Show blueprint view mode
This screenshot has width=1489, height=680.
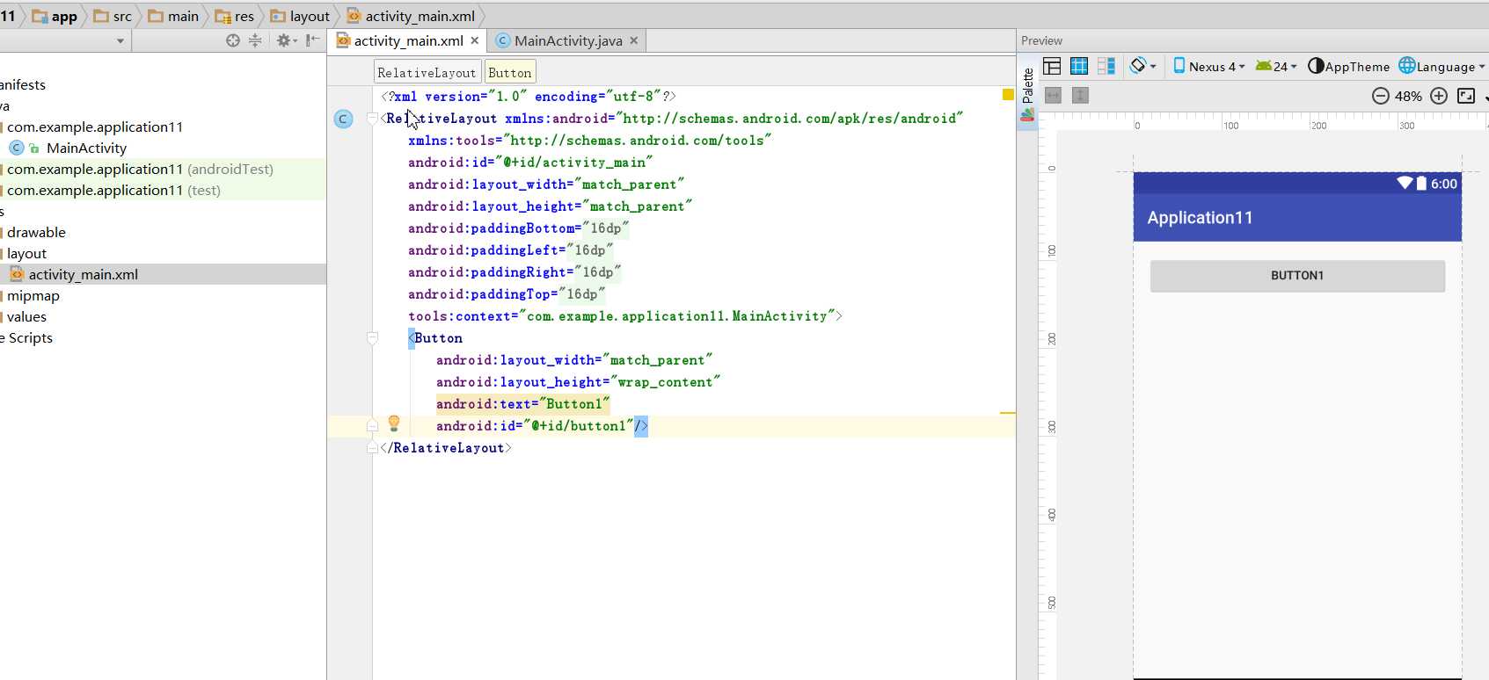click(1079, 66)
